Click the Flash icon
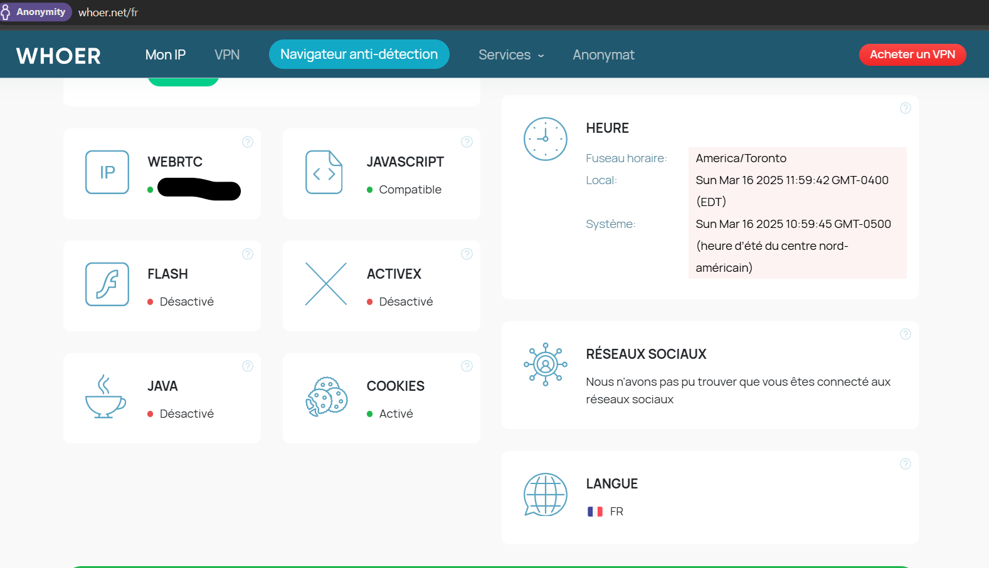This screenshot has height=568, width=989. 107,284
